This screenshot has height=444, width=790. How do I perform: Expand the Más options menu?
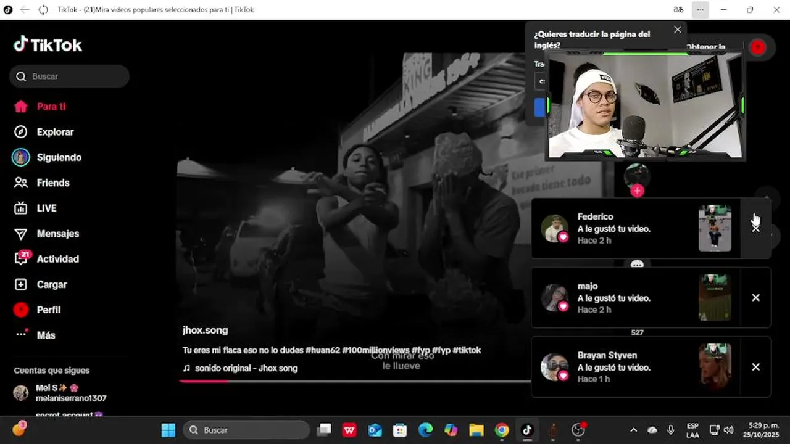coord(35,335)
